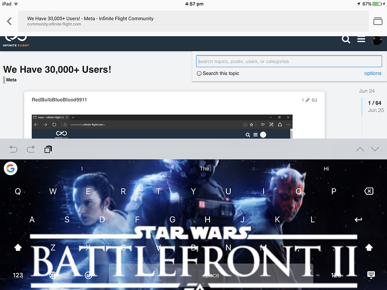Tap the Wi-Fi status icon
Screen dimensions: 387x290
point(16,4)
